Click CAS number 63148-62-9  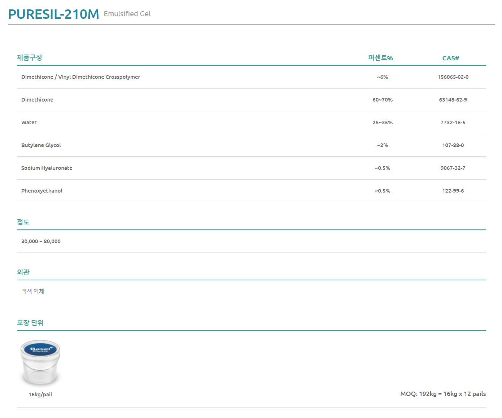pos(453,100)
